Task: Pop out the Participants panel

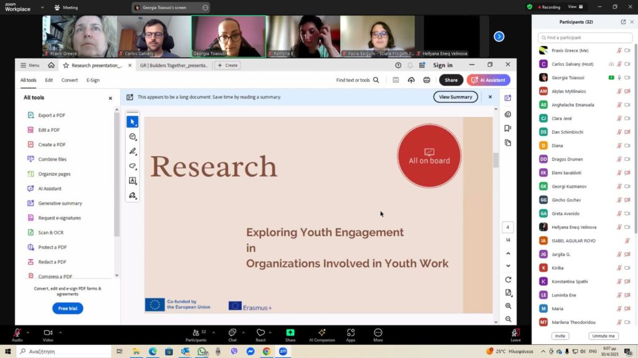Action: pyautogui.click(x=623, y=22)
